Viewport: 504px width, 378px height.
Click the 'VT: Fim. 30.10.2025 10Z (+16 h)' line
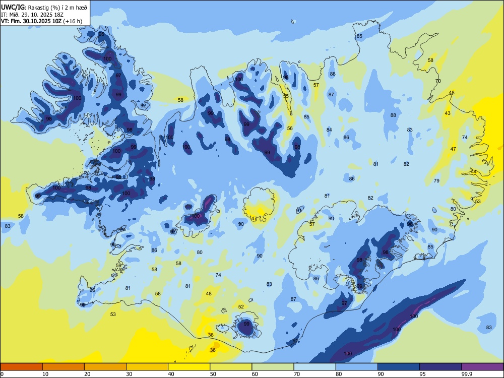[41, 21]
